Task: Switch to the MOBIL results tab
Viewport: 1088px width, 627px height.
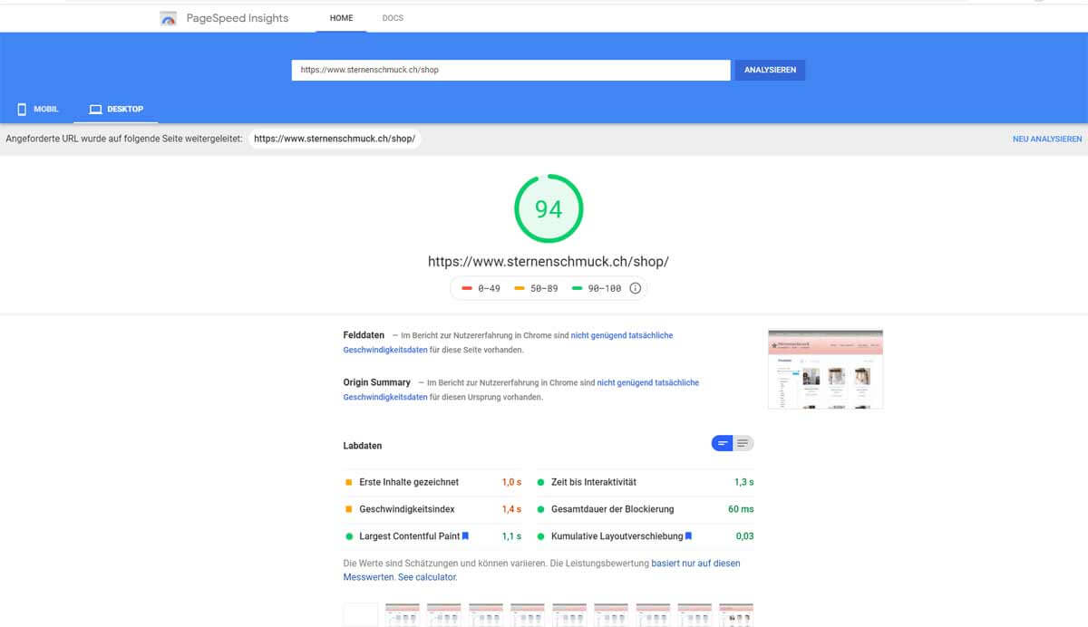Action: [x=37, y=110]
